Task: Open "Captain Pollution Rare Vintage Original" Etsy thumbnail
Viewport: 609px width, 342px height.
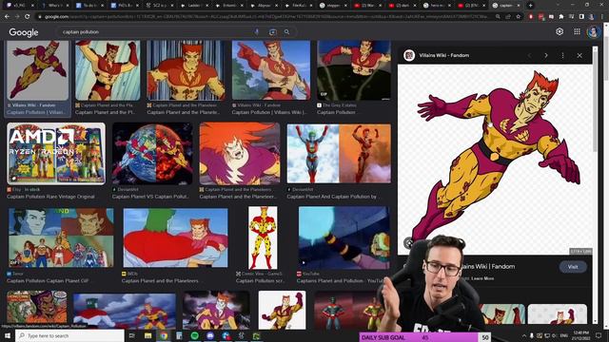Action: (56, 154)
